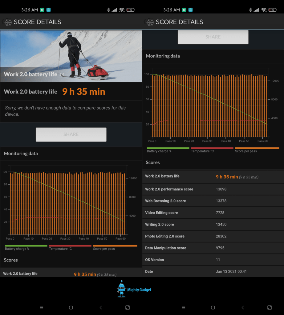
Task: Select the red Temperature °C legend on right
Action: 213,150
